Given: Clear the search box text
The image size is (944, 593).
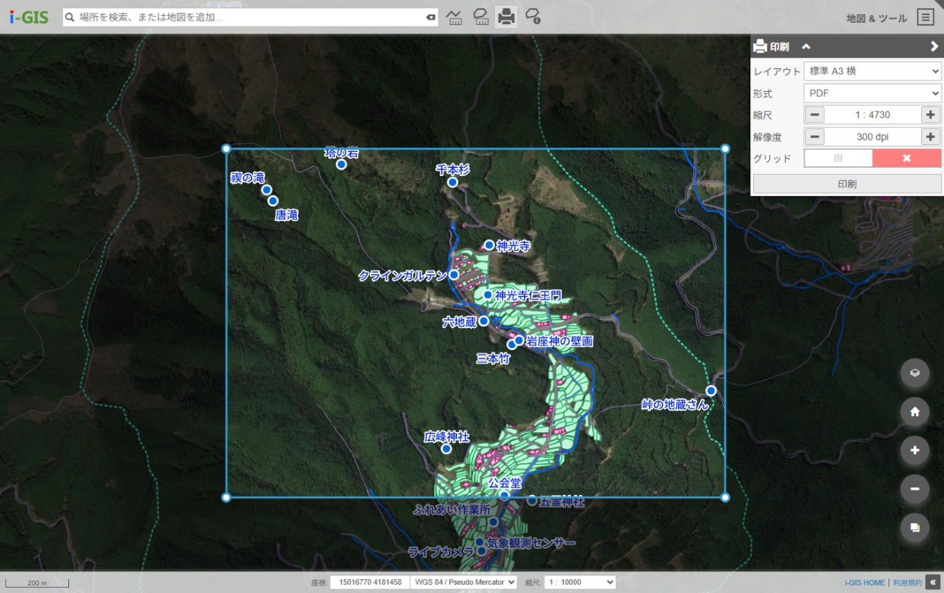Looking at the screenshot, I should [x=430, y=17].
